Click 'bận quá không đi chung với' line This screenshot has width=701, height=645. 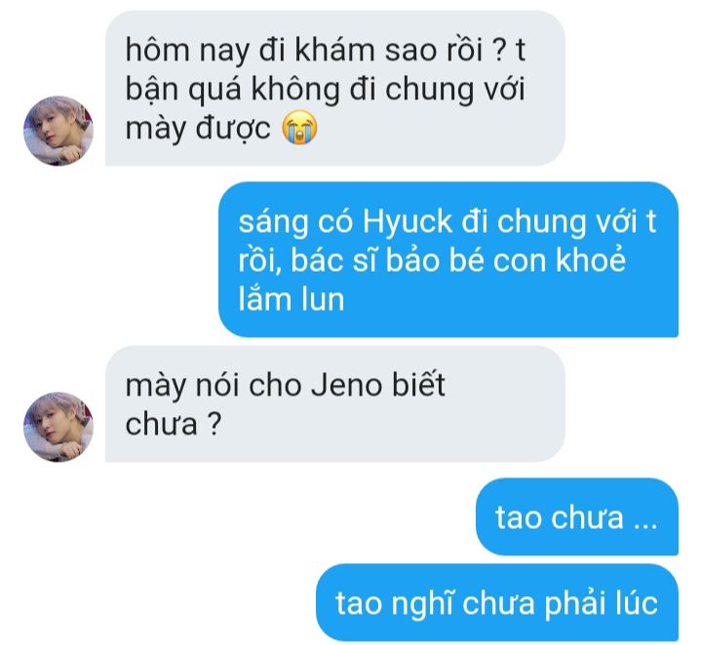325,90
